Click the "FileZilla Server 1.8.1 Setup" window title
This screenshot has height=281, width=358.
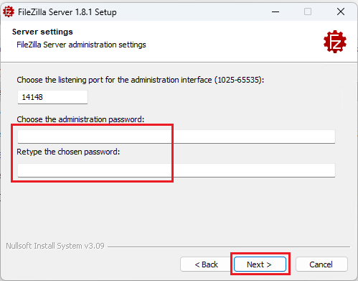67,12
